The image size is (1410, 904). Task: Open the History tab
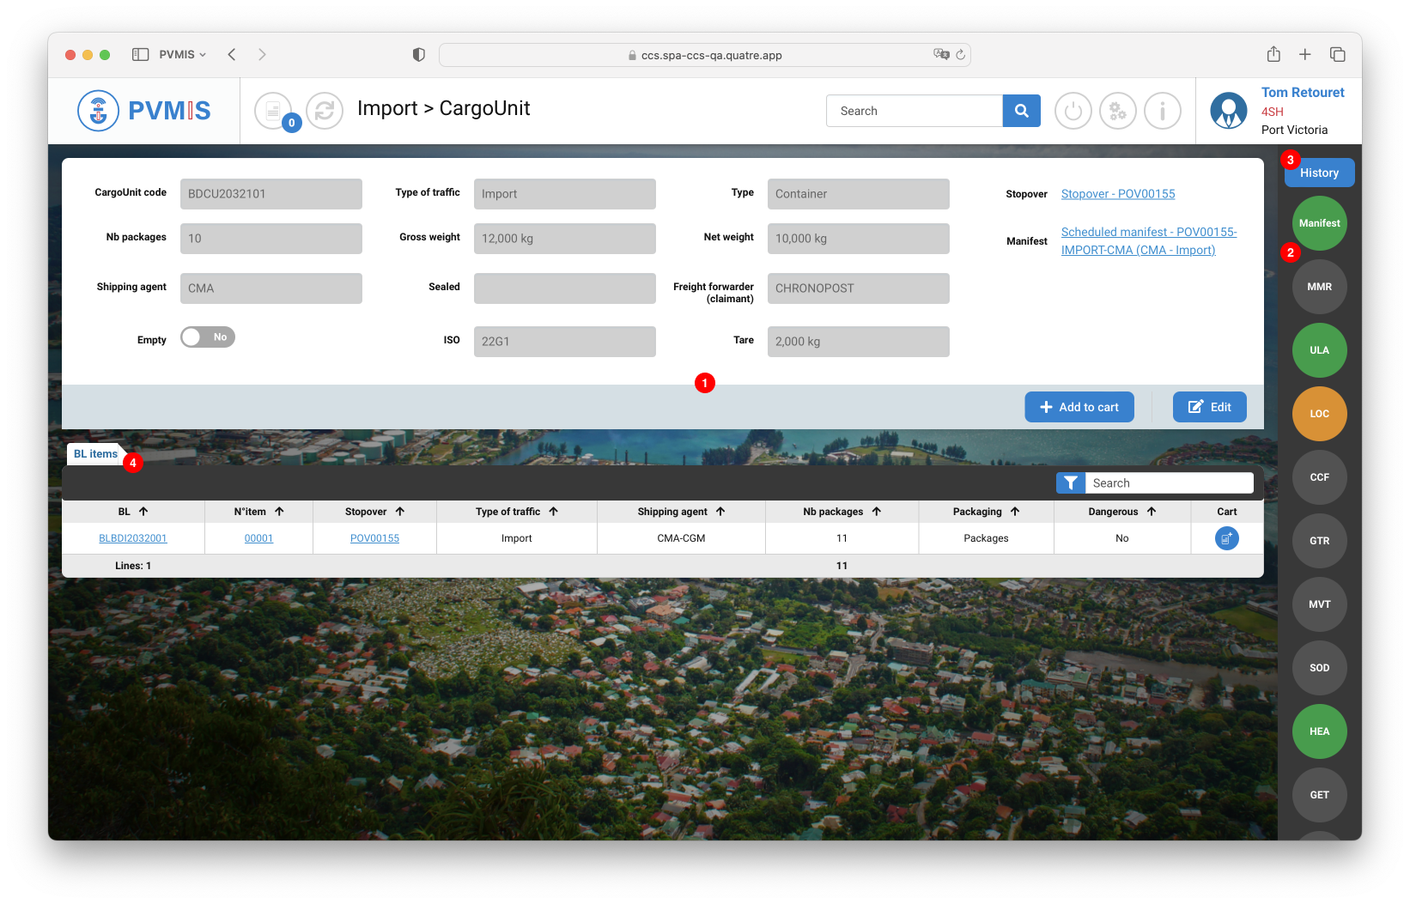1319,173
